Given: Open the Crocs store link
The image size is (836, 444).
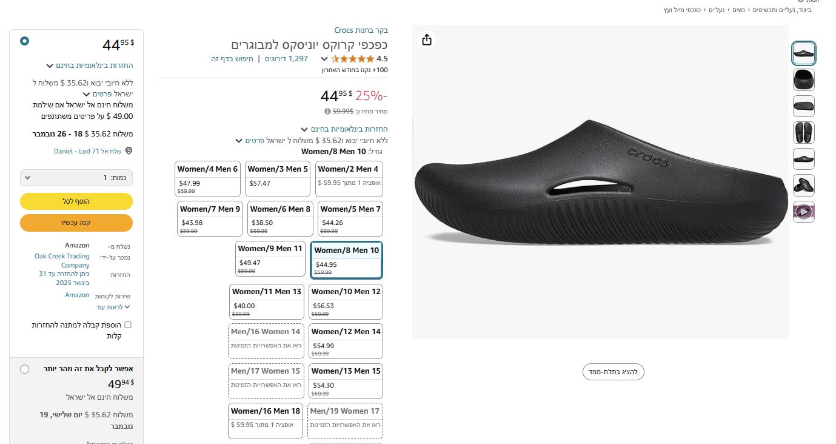Looking at the screenshot, I should (361, 30).
